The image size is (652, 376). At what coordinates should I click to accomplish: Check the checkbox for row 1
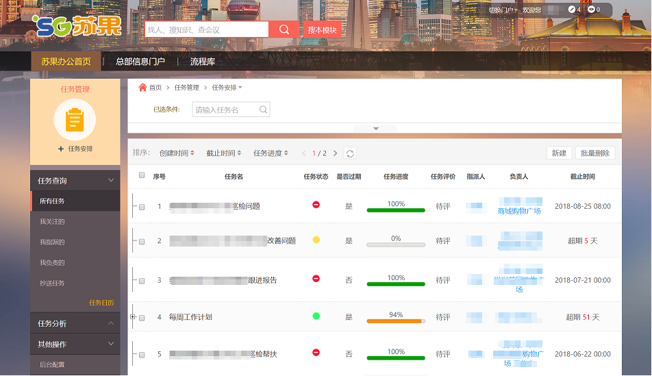pyautogui.click(x=142, y=207)
